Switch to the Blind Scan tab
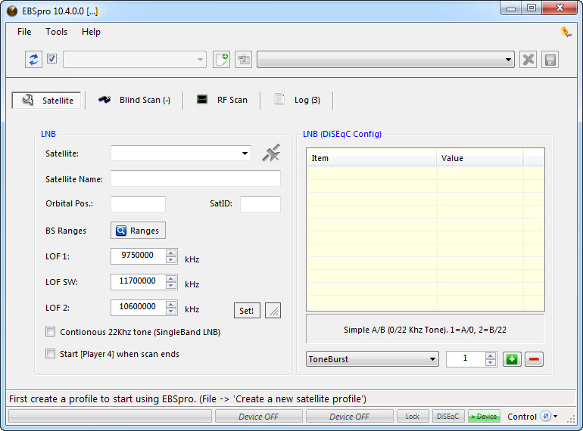The height and width of the screenshot is (431, 583). [x=134, y=100]
